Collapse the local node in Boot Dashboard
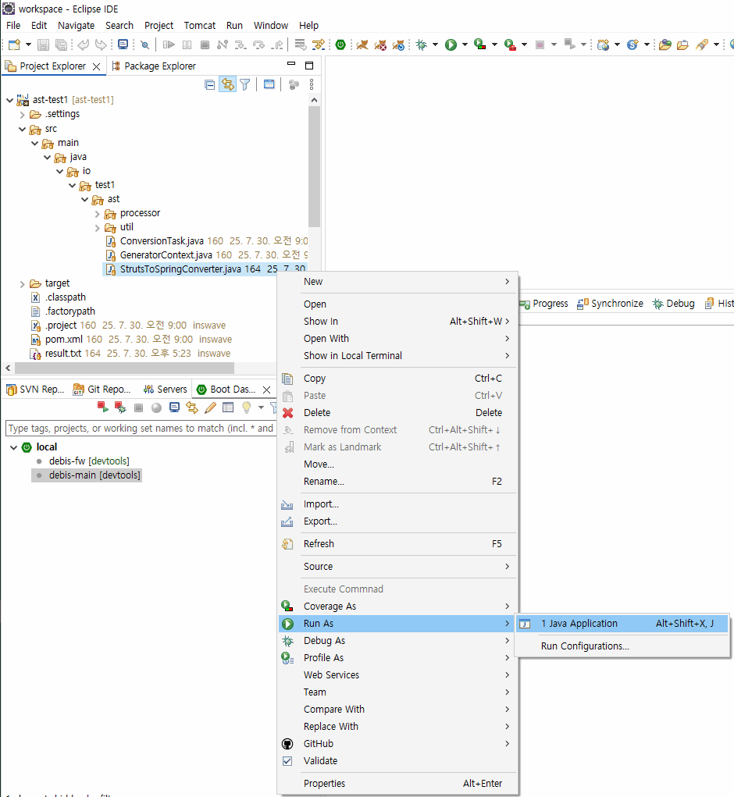Viewport: 734px width, 797px height. [x=14, y=447]
